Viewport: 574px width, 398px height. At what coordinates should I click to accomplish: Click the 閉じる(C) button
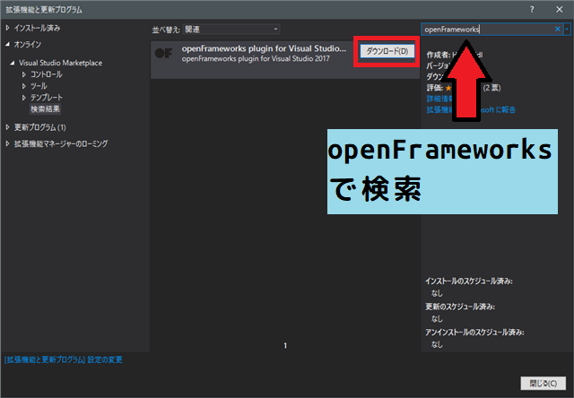click(x=544, y=384)
